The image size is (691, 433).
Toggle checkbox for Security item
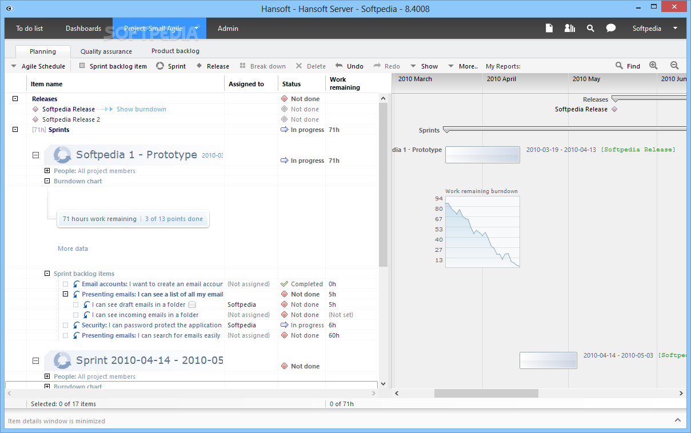pos(66,325)
